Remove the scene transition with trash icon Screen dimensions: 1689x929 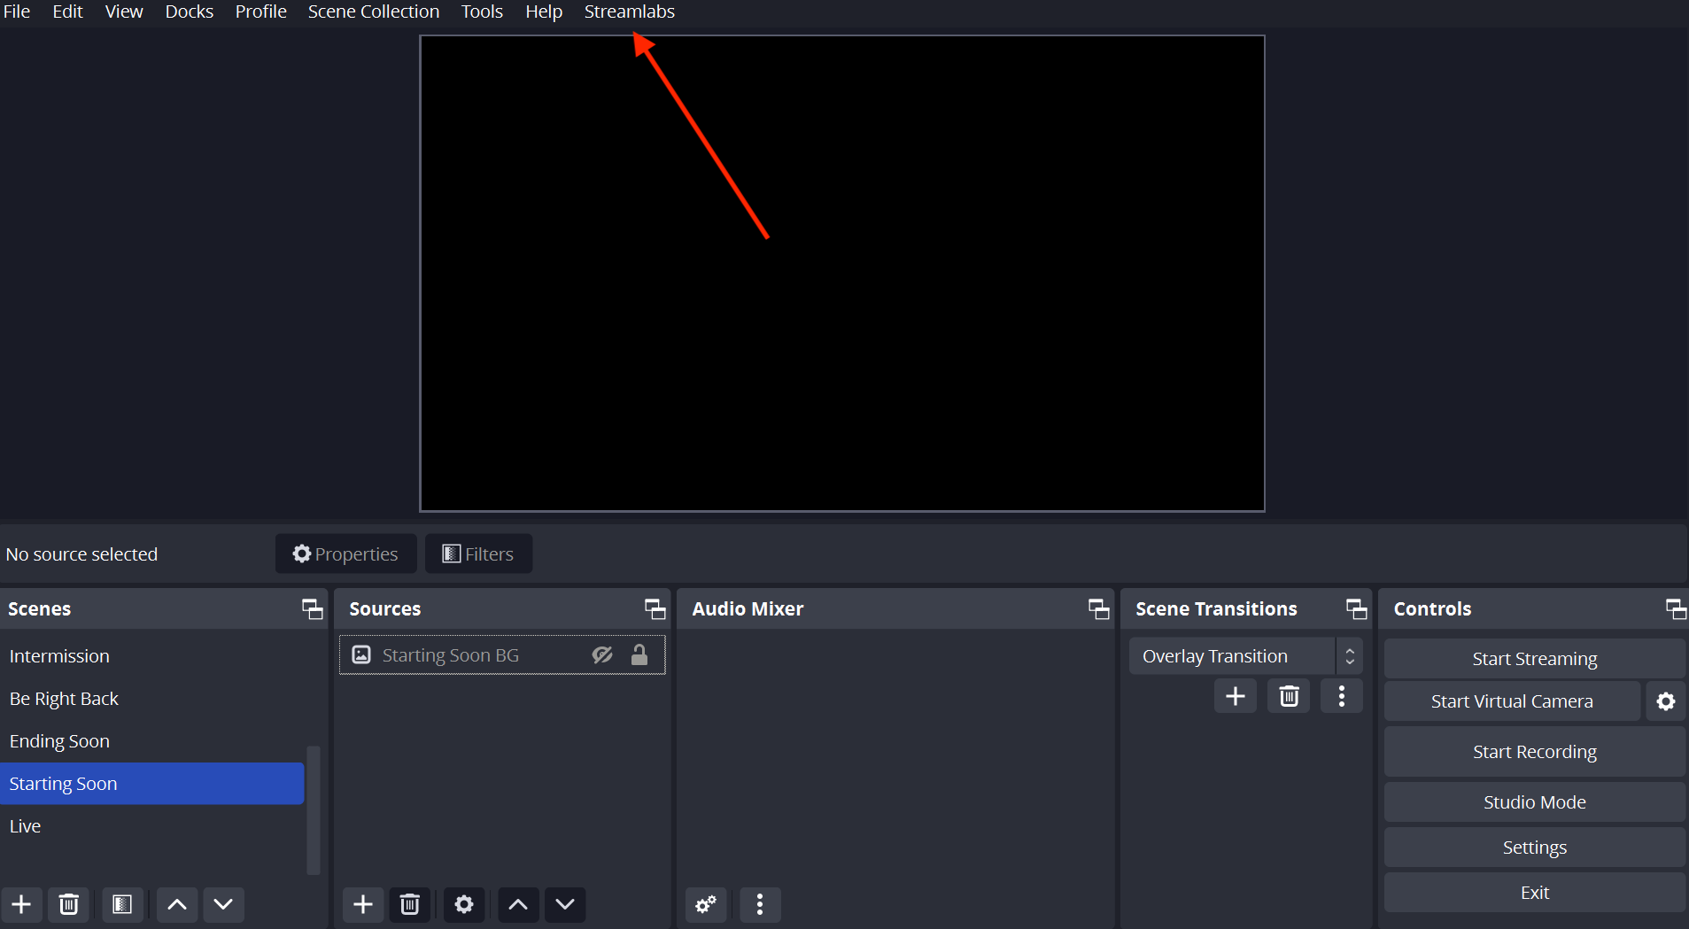(x=1289, y=696)
